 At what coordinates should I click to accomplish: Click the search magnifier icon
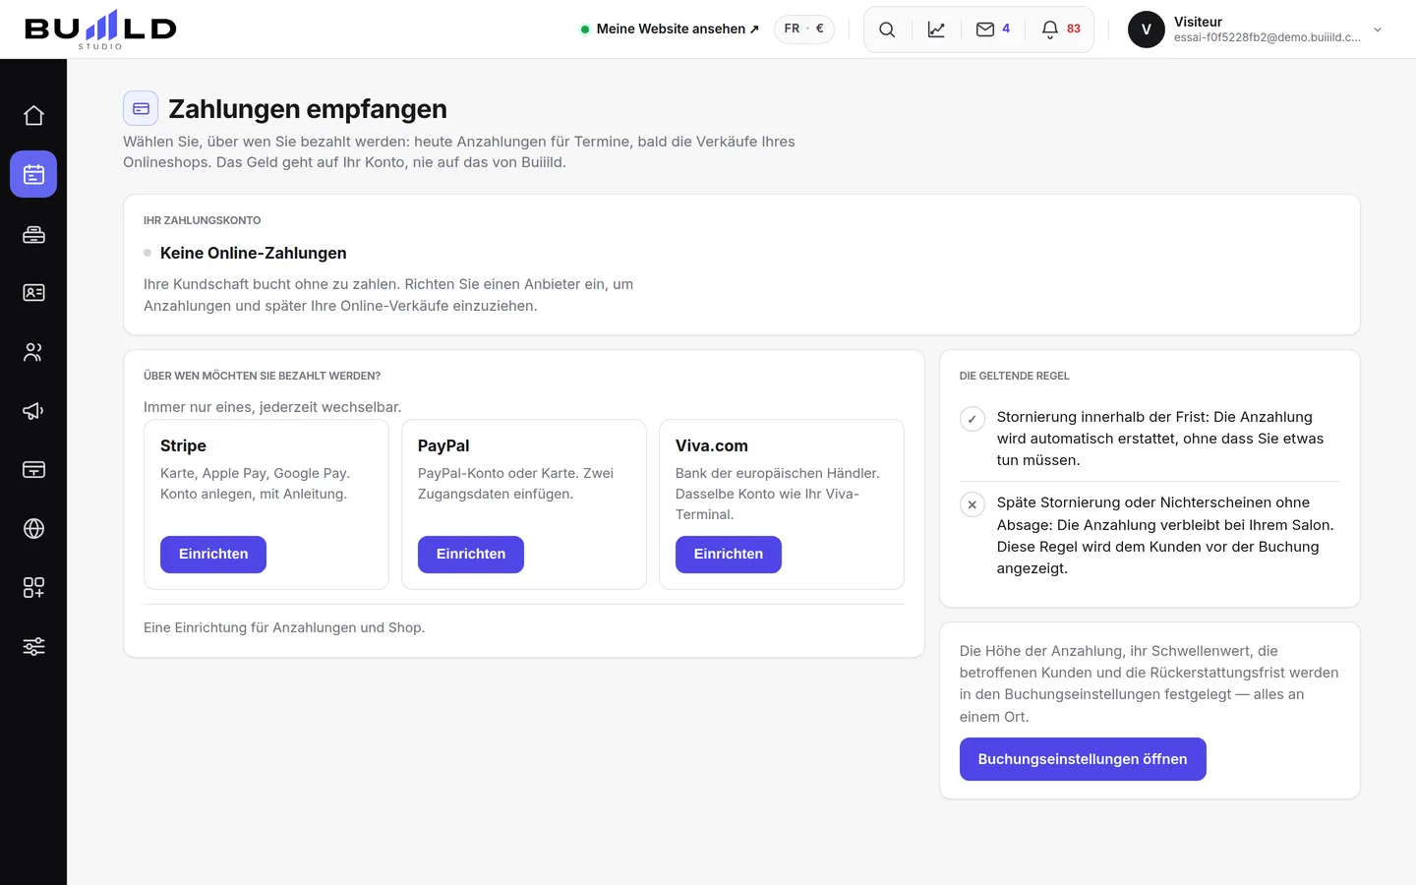(x=887, y=29)
